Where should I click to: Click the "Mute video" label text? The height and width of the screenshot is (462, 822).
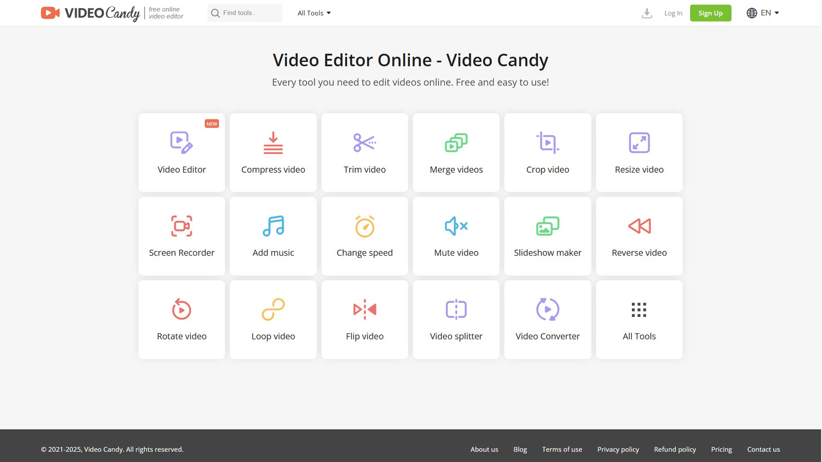coord(456,252)
